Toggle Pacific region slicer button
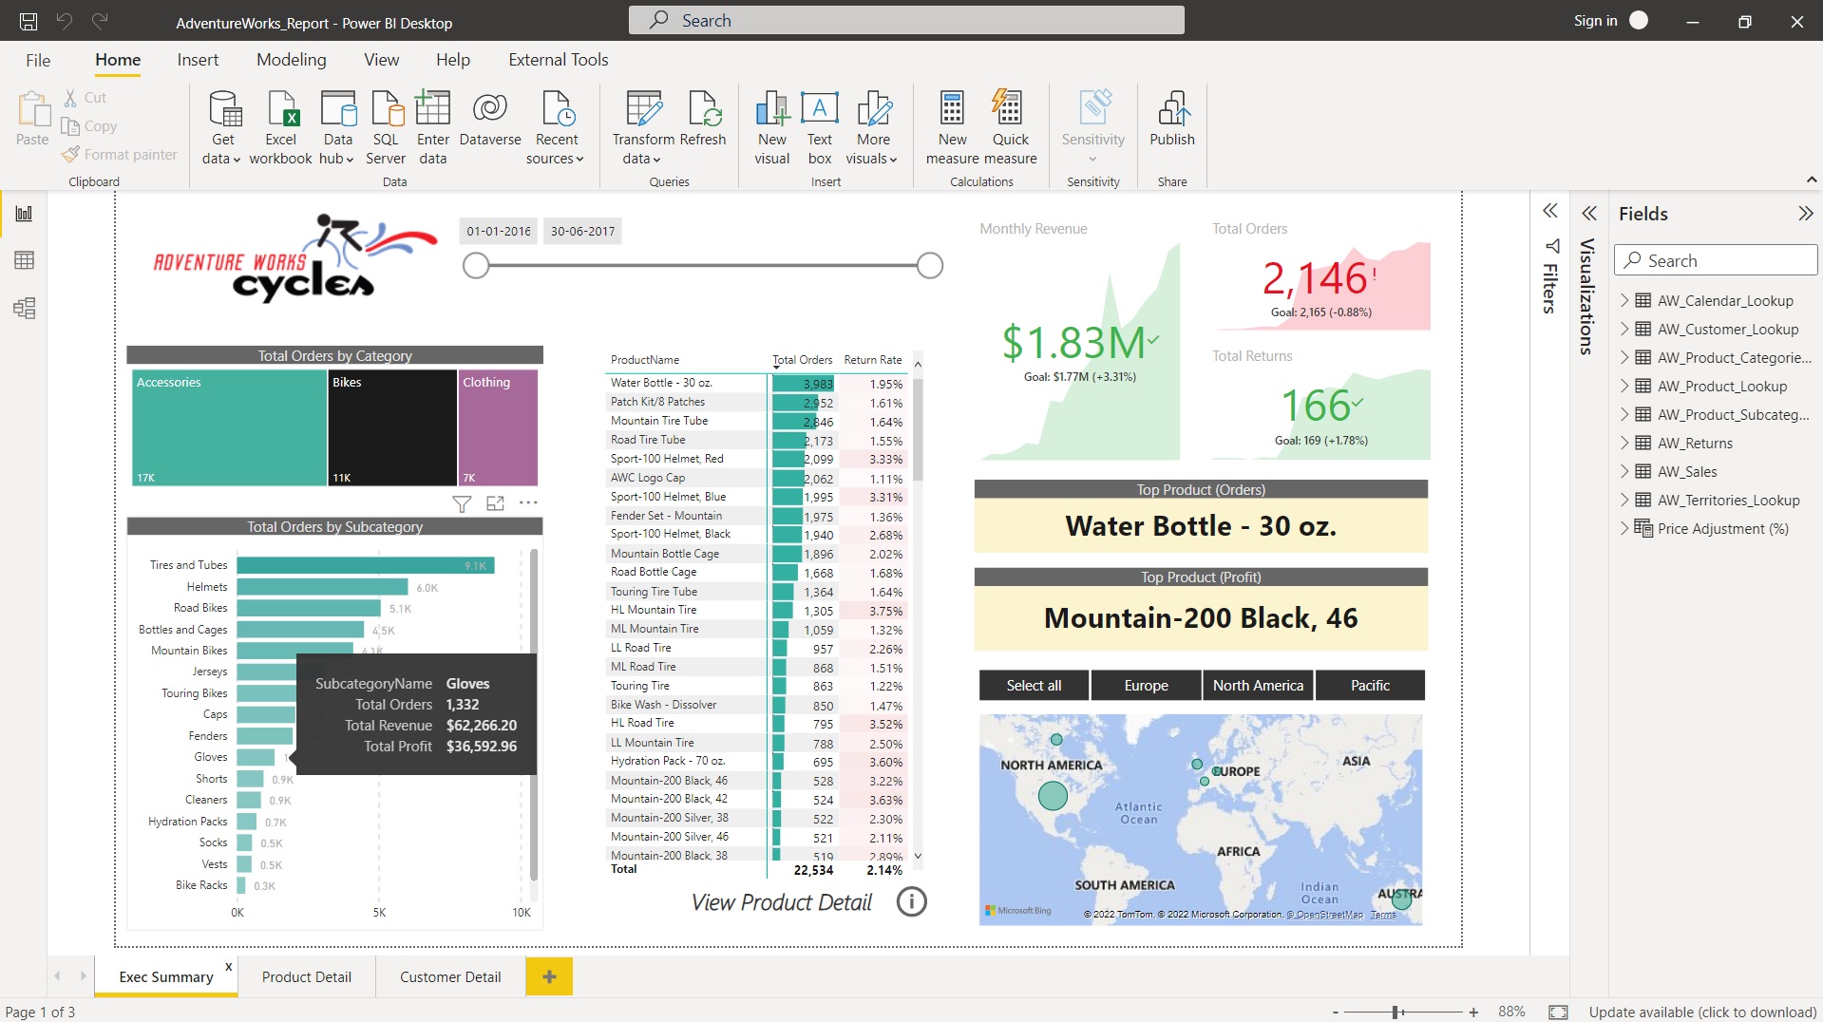This screenshot has width=1823, height=1022. click(1370, 686)
